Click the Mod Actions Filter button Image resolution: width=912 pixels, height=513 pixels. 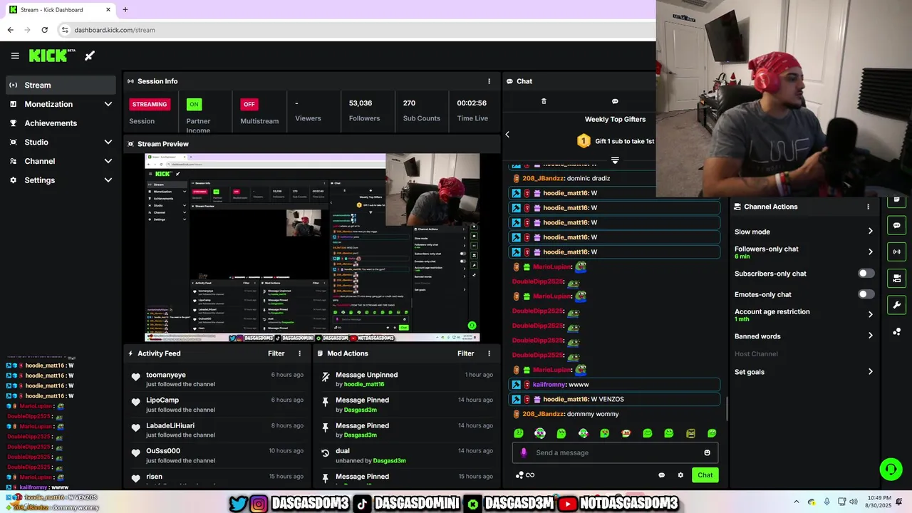465,353
